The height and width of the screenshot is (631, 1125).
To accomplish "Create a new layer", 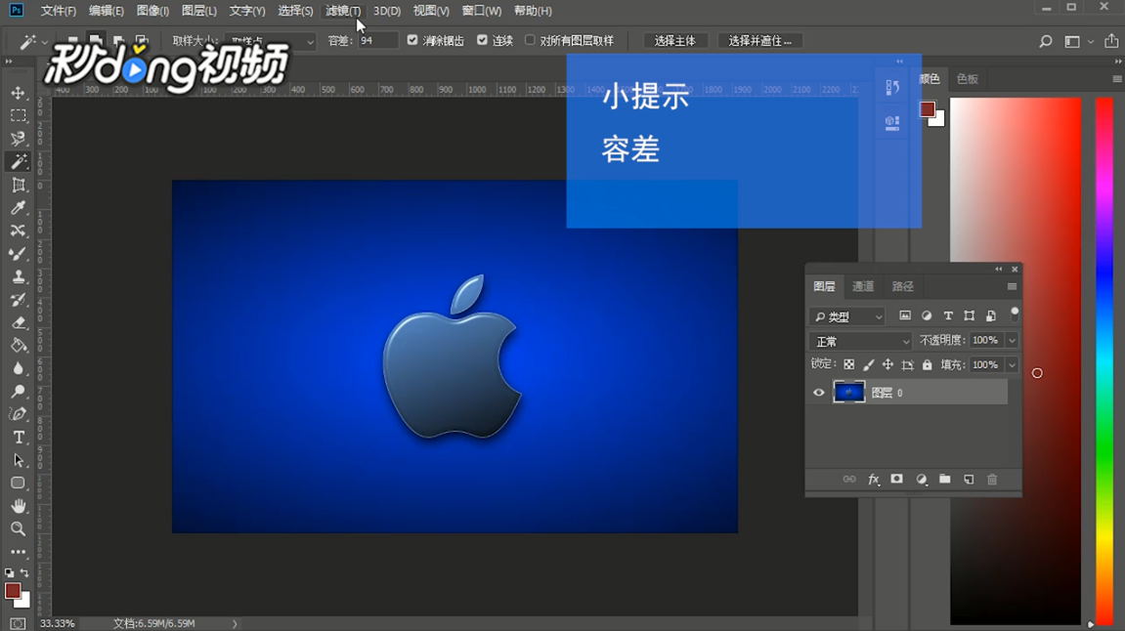I will [969, 479].
